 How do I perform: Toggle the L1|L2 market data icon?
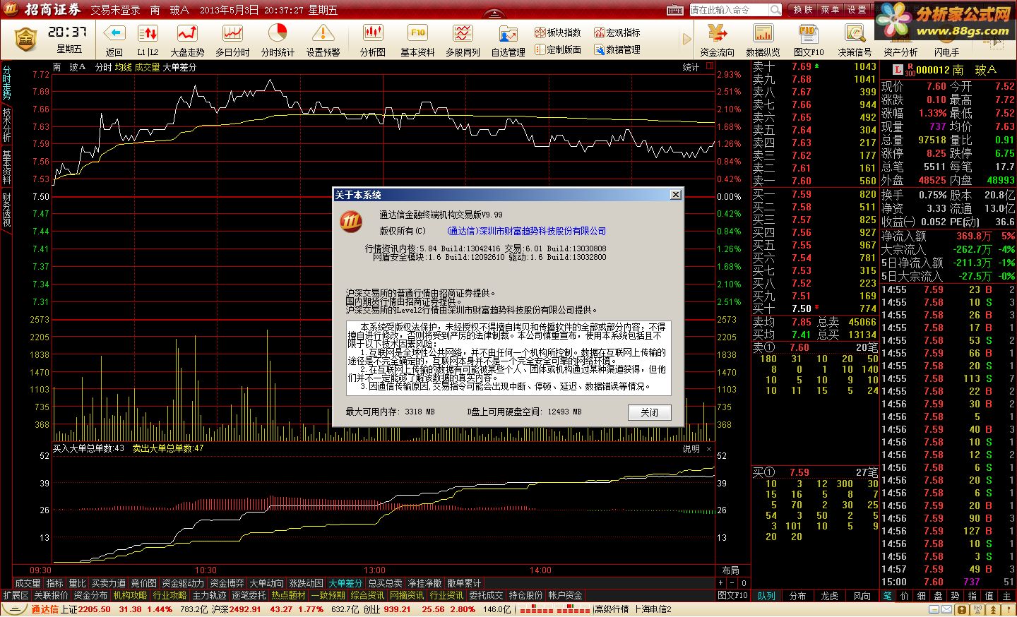[x=148, y=33]
